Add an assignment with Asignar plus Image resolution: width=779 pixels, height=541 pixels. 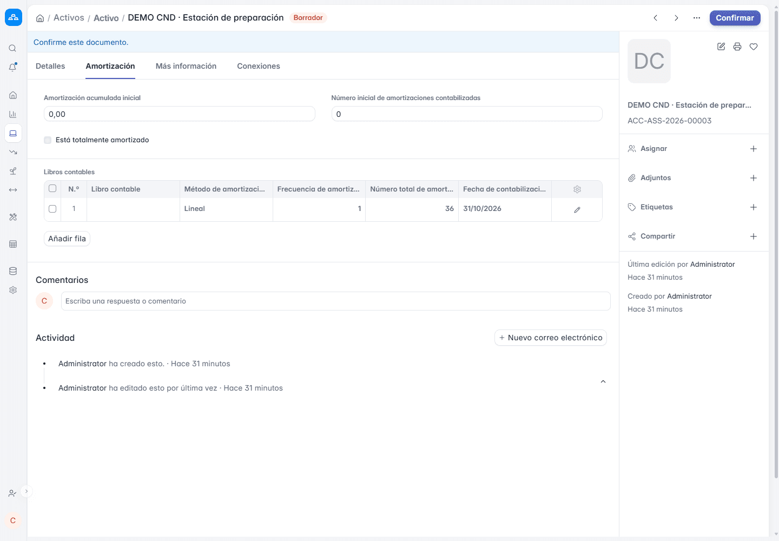tap(754, 149)
